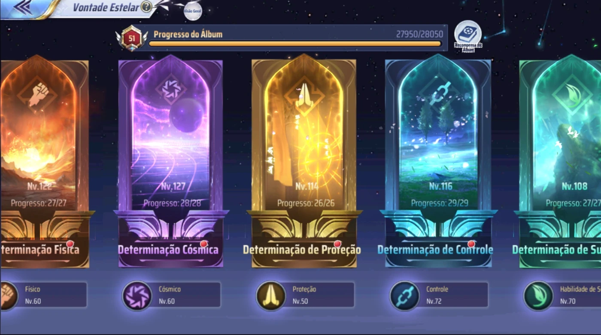Image resolution: width=601 pixels, height=335 pixels.
Task: Select the Controle chain icon
Action: pyautogui.click(x=404, y=296)
